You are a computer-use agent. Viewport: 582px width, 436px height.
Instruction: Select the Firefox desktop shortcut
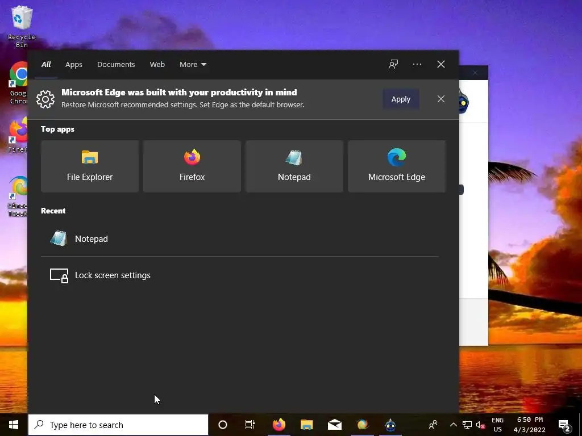(x=18, y=135)
